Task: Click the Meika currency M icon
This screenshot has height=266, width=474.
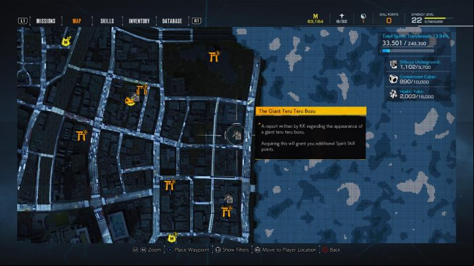Action: pos(316,16)
